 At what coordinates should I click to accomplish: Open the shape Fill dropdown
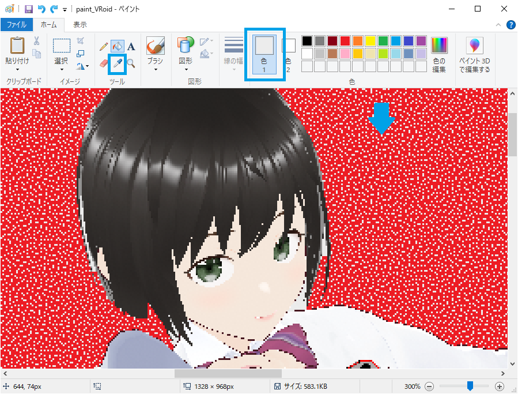tap(206, 53)
